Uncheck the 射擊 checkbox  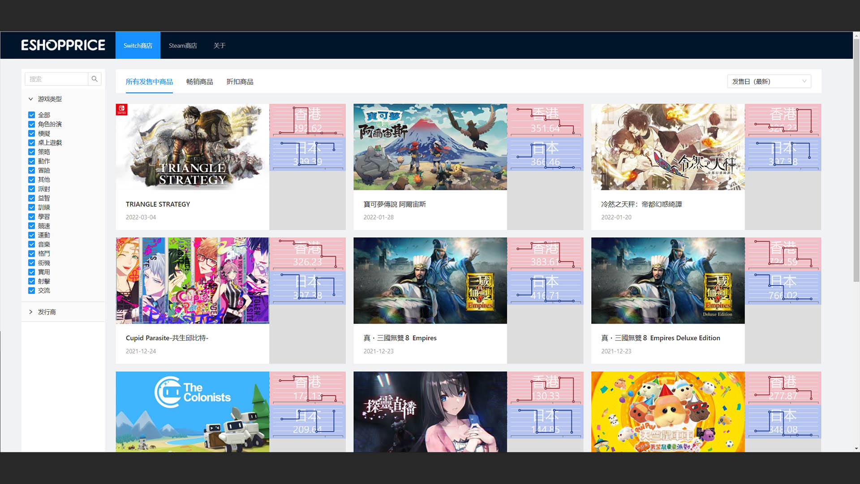tap(31, 281)
